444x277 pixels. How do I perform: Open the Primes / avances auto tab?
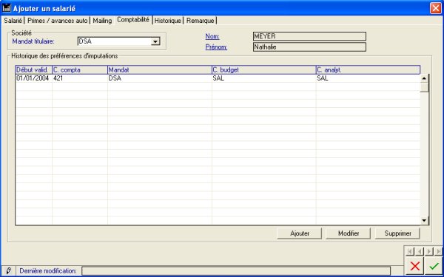pyautogui.click(x=58, y=21)
